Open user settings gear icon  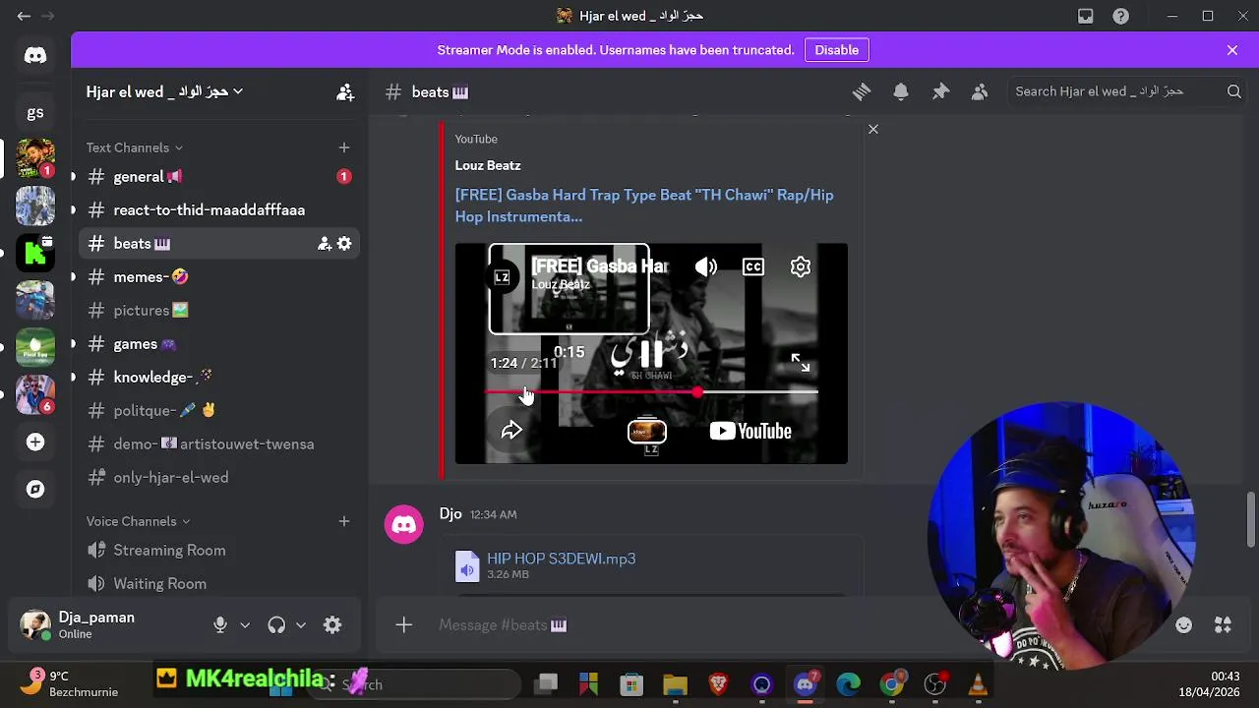pos(332,625)
